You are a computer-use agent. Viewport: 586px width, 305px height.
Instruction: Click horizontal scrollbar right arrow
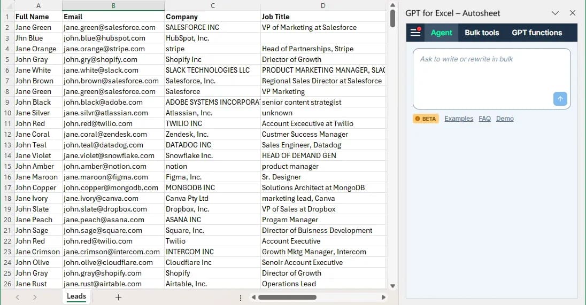(x=383, y=297)
